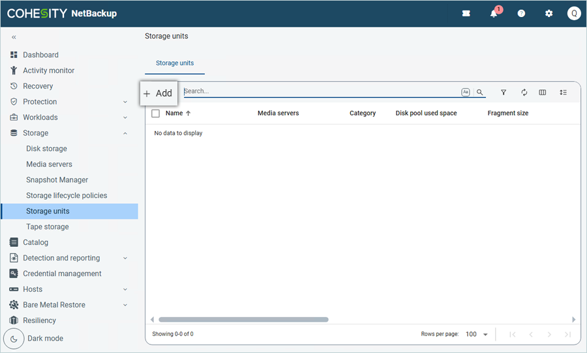Collapse the Storage menu section

125,133
